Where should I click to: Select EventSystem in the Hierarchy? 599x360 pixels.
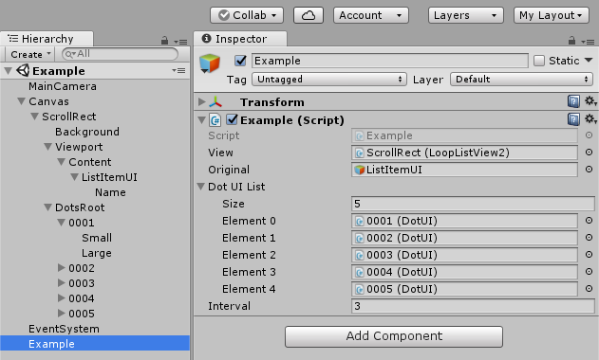pos(64,329)
